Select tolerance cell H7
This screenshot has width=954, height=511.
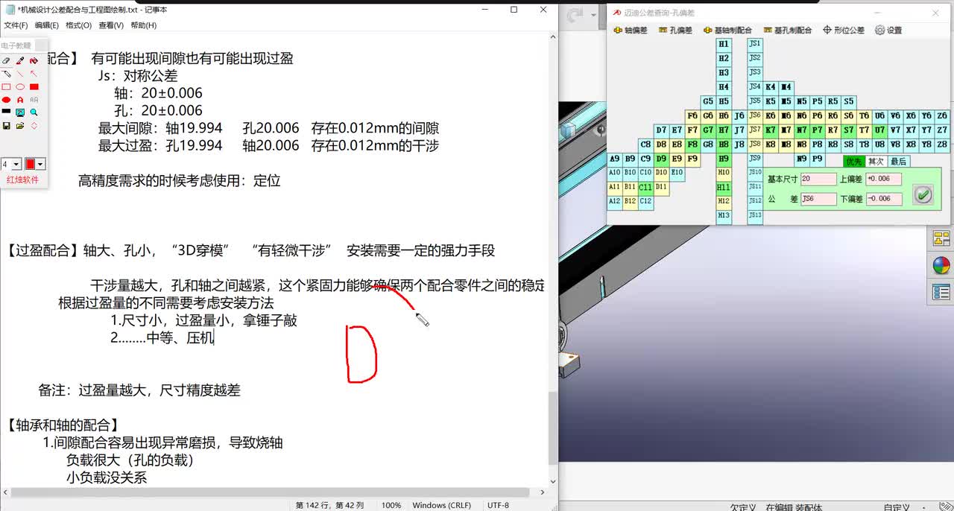pos(724,130)
